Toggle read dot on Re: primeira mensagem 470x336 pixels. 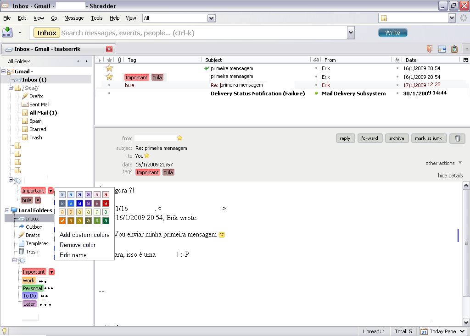click(x=316, y=85)
